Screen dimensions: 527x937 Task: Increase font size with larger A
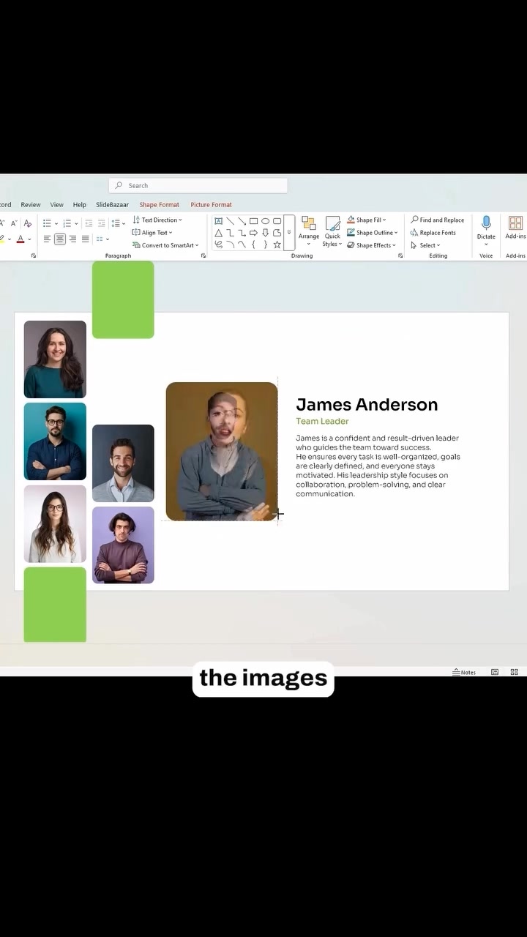(x=3, y=223)
